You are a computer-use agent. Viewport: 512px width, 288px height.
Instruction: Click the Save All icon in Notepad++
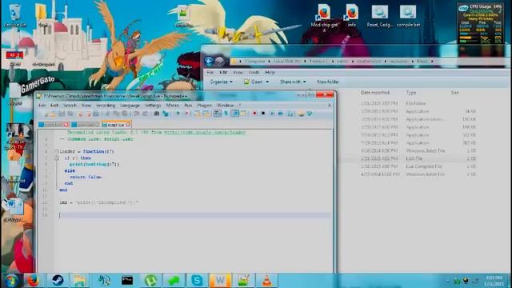(70, 114)
